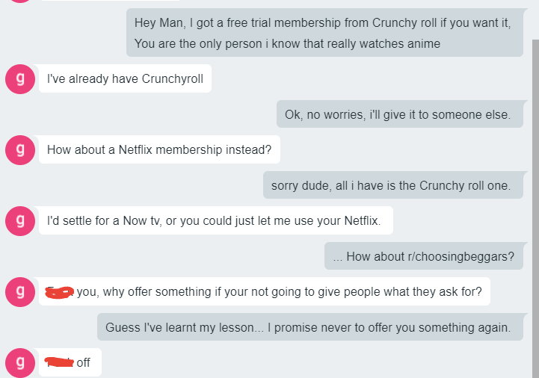
Task: Open the 'How about r/choosingbeggars?' message
Action: click(424, 256)
